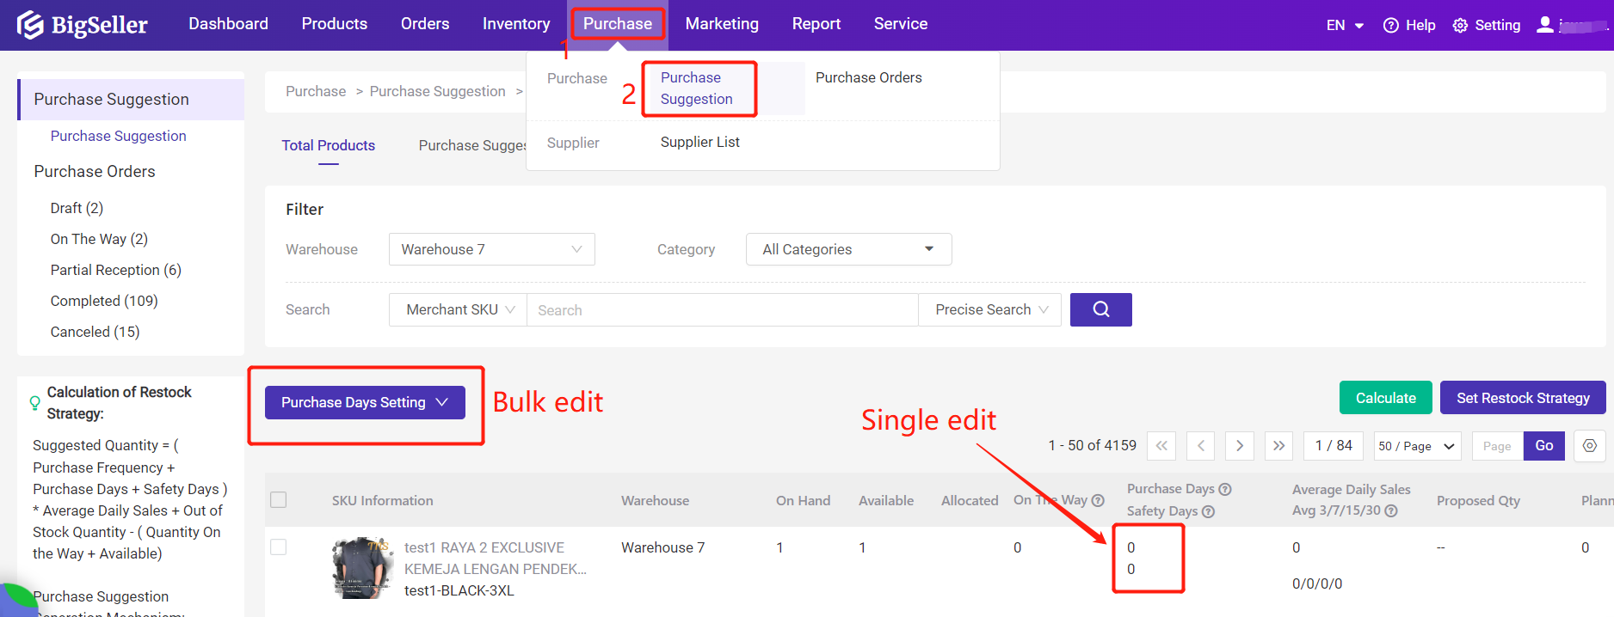Click the On The Way help icon

(1098, 500)
